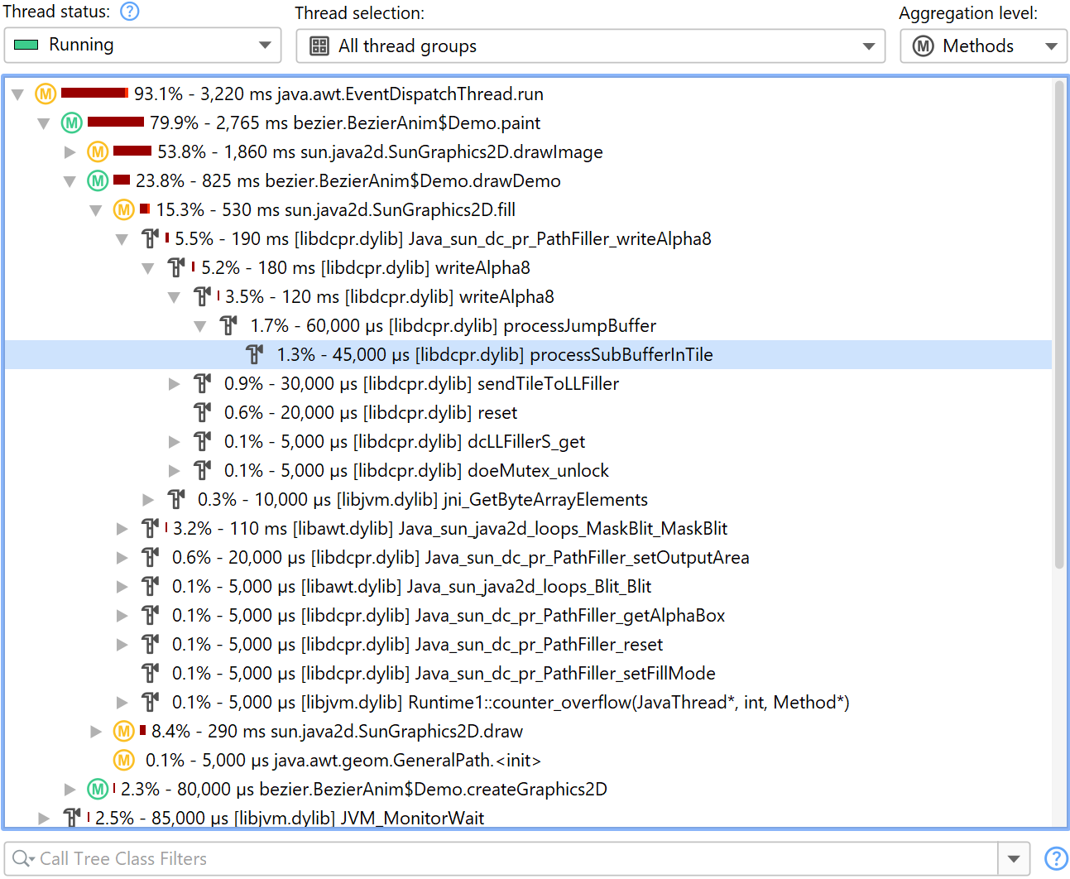This screenshot has height=879, width=1070.
Task: Click the method icon for EventDispatchThread.run
Action: (46, 94)
